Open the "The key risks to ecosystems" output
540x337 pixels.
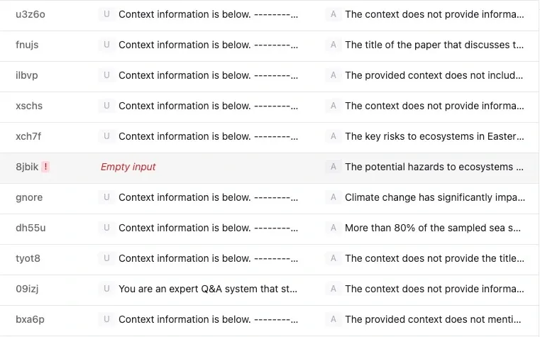point(434,136)
